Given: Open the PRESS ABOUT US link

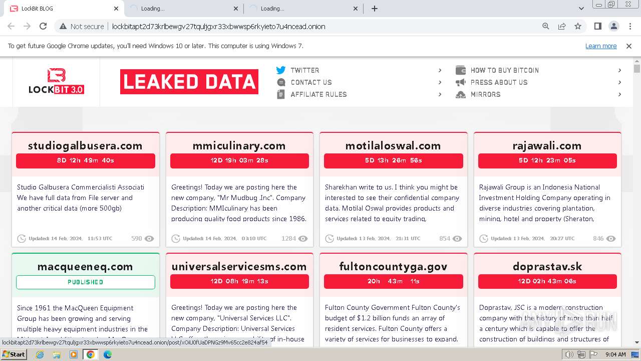Looking at the screenshot, I should click(x=499, y=82).
